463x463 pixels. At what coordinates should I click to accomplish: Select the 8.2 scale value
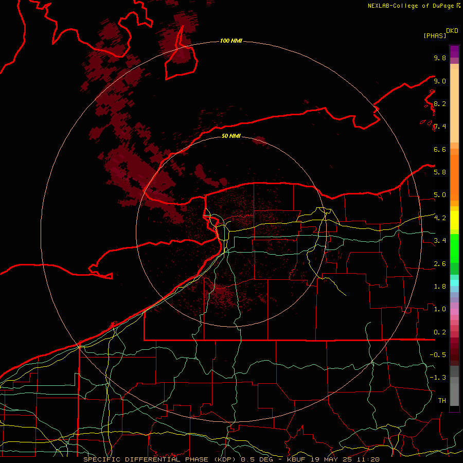(x=440, y=103)
